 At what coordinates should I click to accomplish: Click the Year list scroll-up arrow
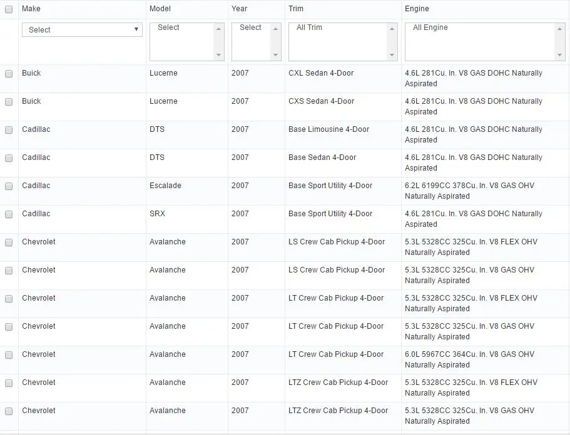point(275,29)
